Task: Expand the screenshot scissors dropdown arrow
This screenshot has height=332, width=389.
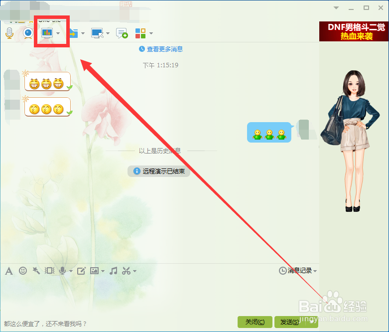Action: point(134,271)
